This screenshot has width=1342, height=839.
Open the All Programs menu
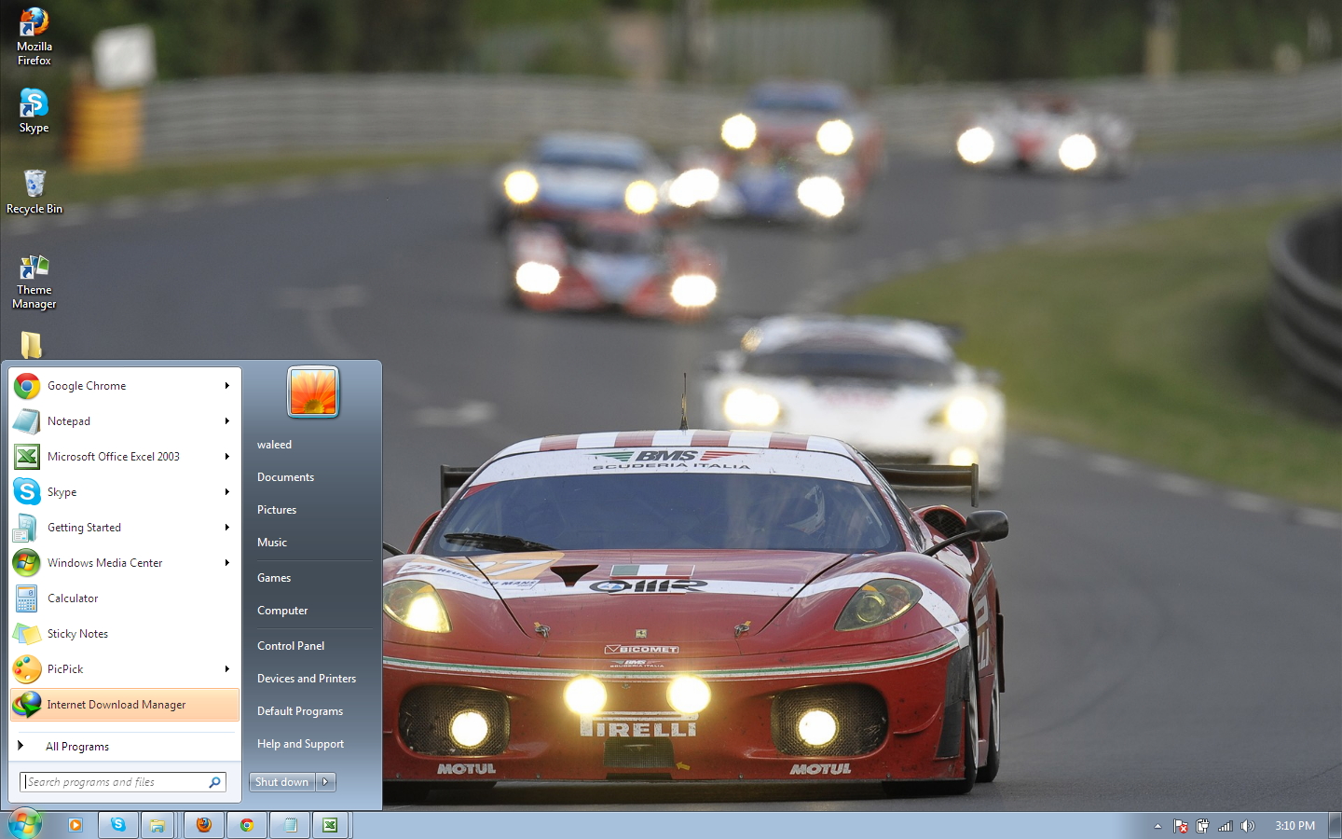tap(77, 746)
